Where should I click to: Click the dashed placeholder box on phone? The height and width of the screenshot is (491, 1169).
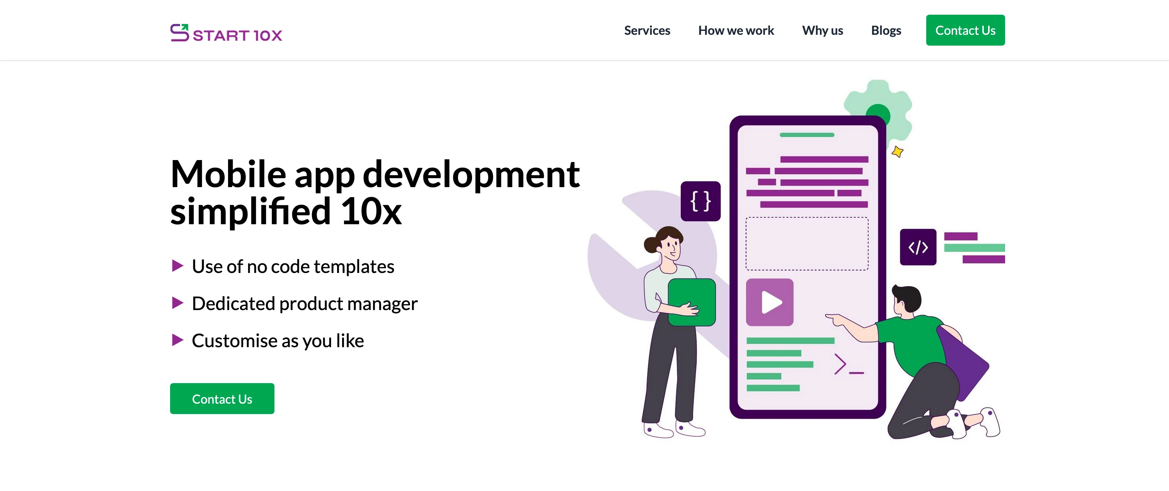pos(806,244)
